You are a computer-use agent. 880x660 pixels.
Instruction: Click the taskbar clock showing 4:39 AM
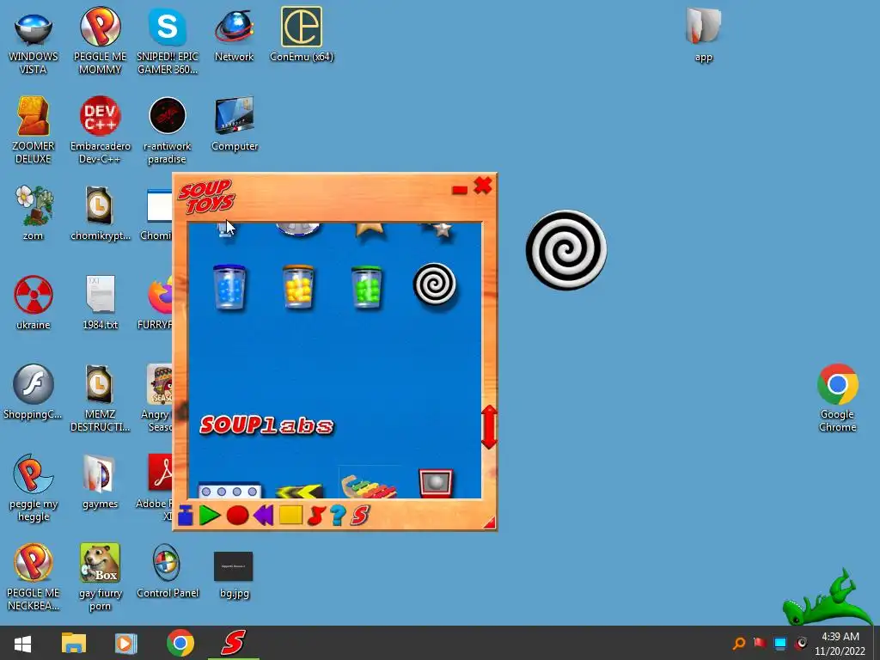[840, 644]
